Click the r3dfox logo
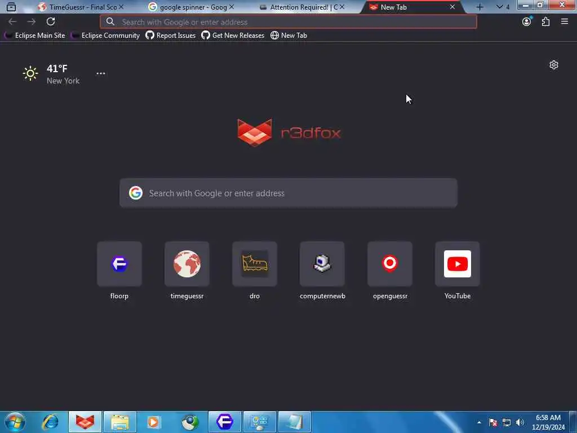The image size is (577, 433). coord(289,132)
